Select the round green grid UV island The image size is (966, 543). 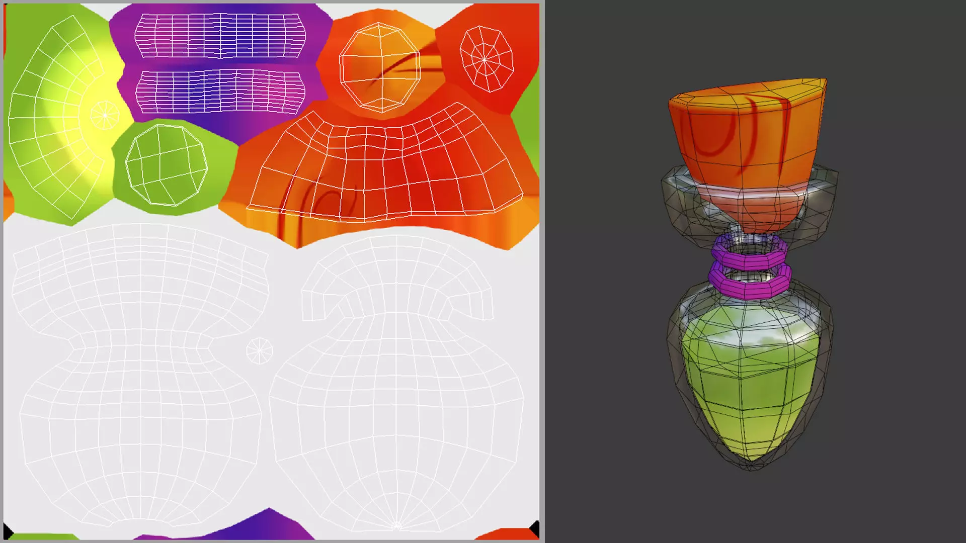tap(166, 165)
